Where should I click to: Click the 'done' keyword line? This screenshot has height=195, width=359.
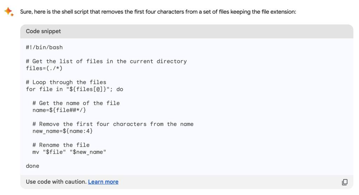click(33, 166)
